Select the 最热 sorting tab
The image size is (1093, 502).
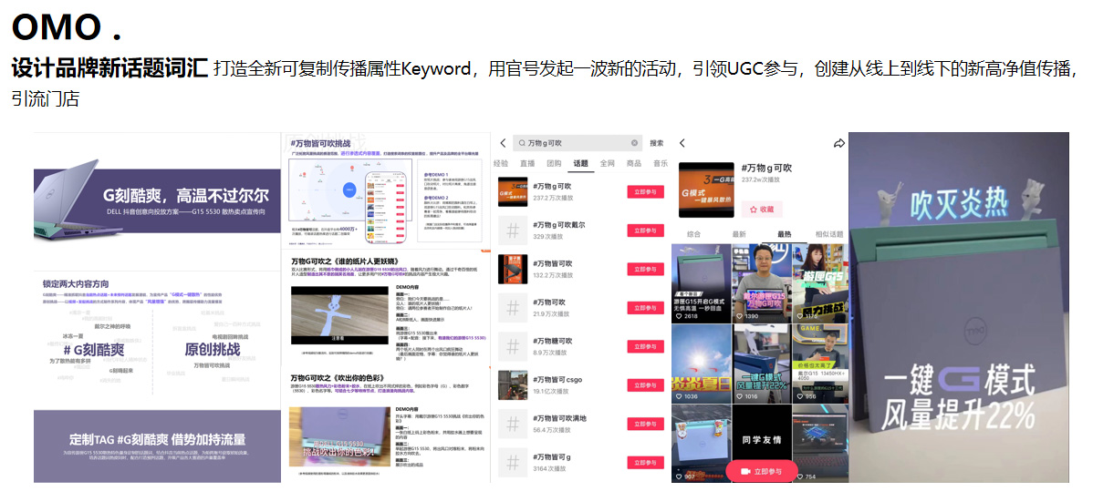785,234
